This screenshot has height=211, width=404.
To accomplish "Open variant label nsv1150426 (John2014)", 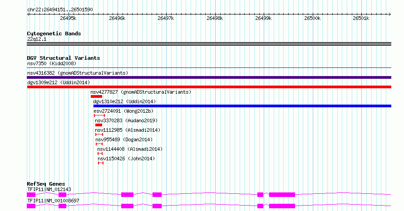I will 126,158.
